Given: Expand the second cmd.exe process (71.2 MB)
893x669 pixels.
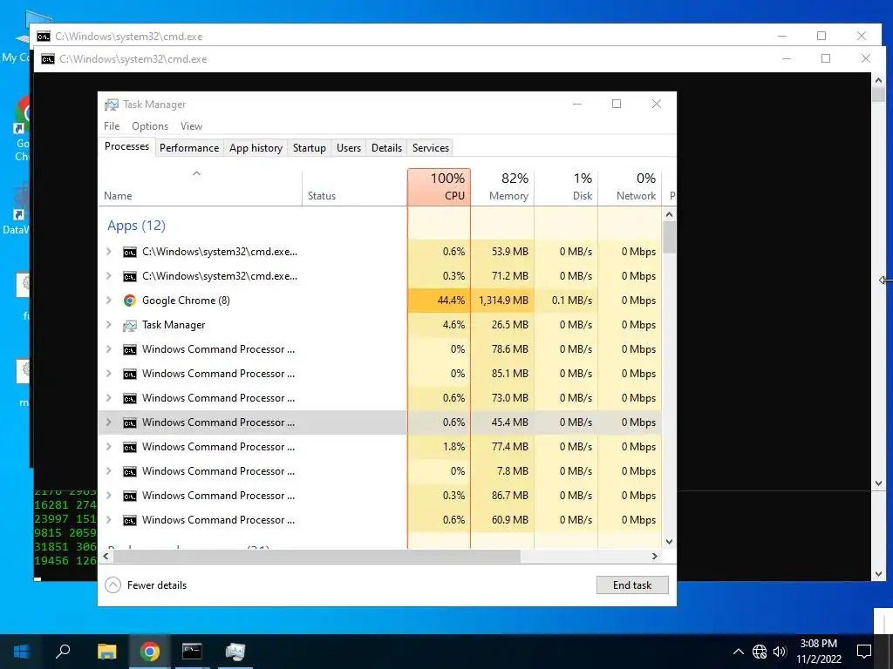Looking at the screenshot, I should click(109, 276).
